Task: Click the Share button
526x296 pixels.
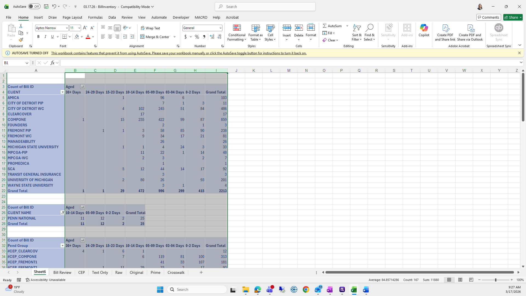Action: pos(513,17)
